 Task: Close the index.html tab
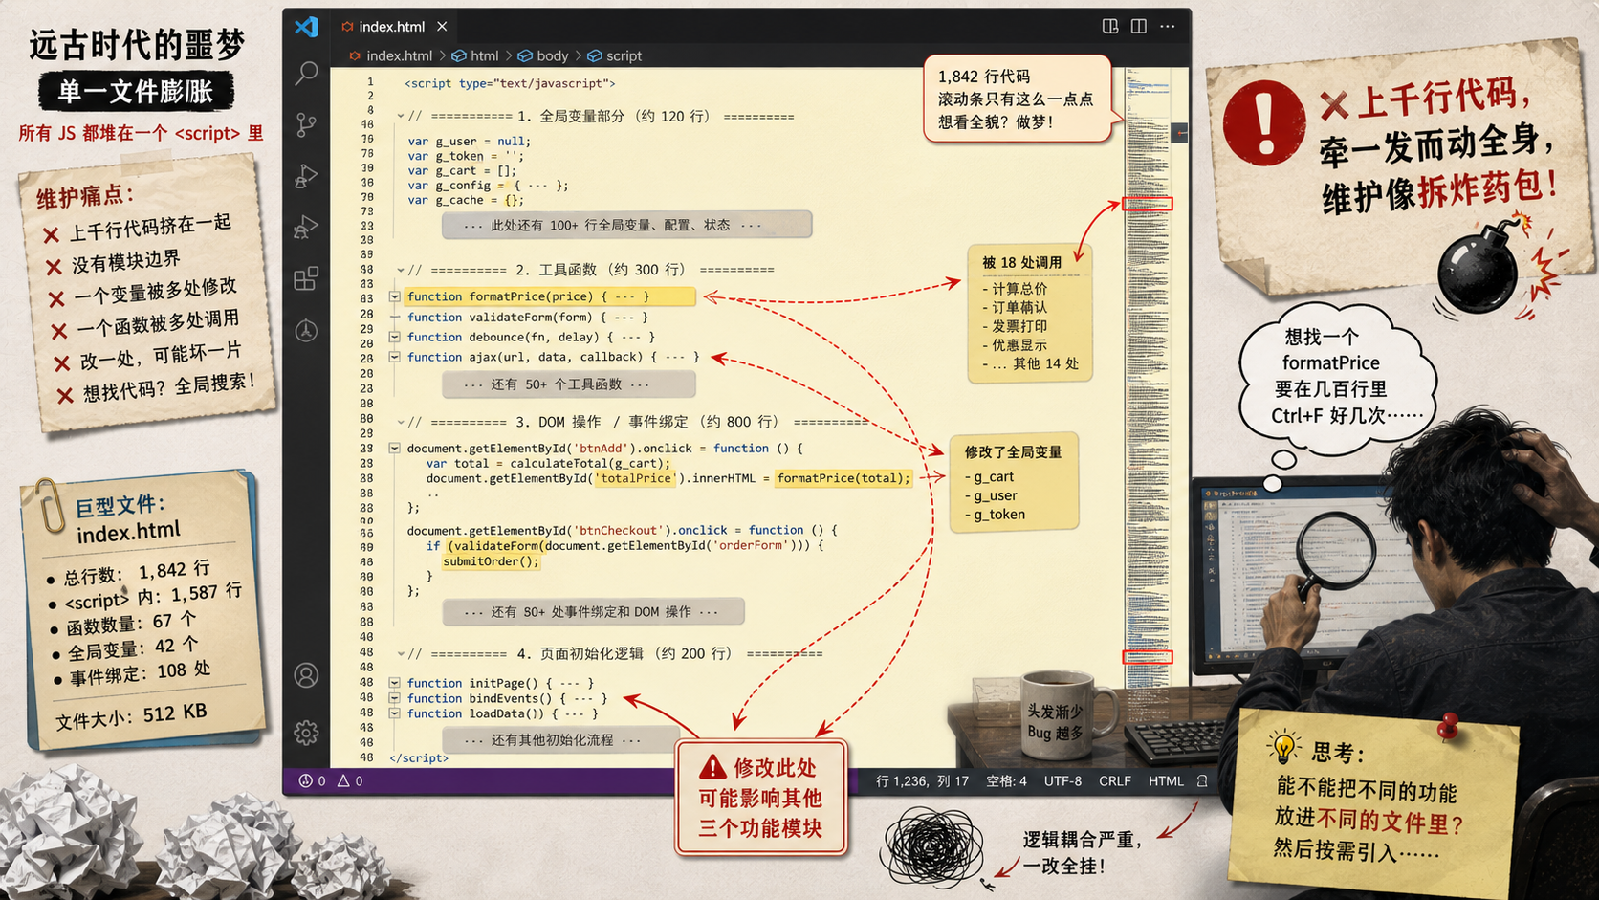tap(442, 27)
